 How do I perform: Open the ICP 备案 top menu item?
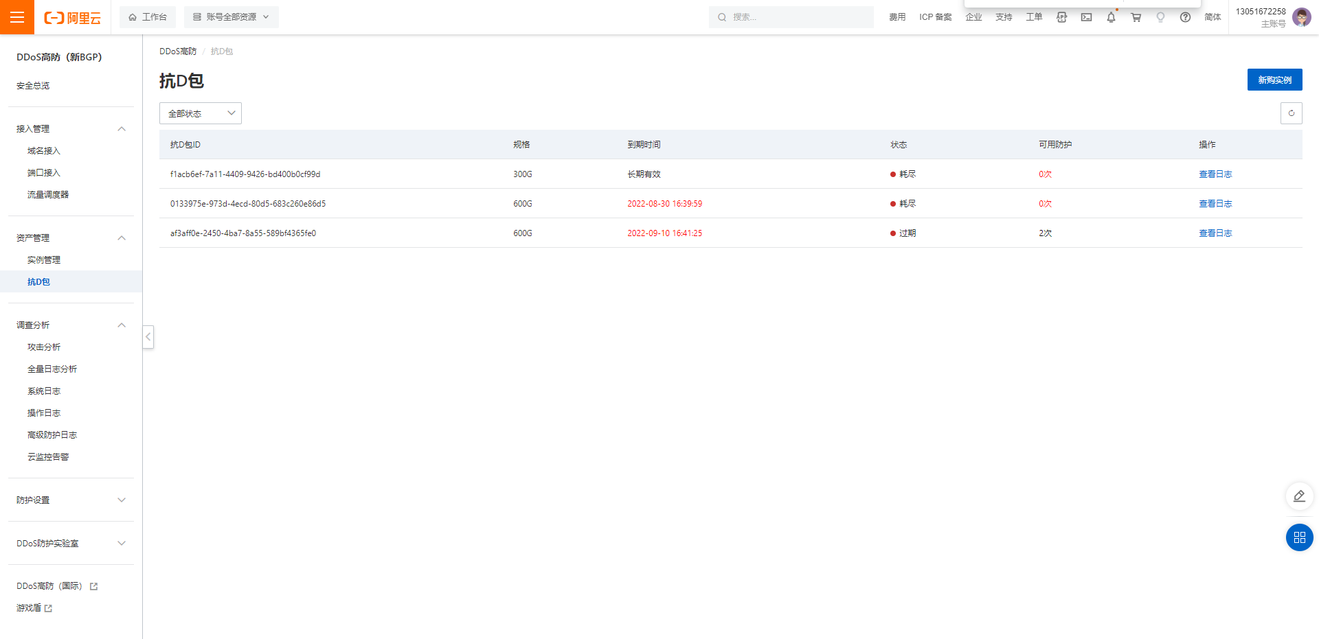point(936,17)
